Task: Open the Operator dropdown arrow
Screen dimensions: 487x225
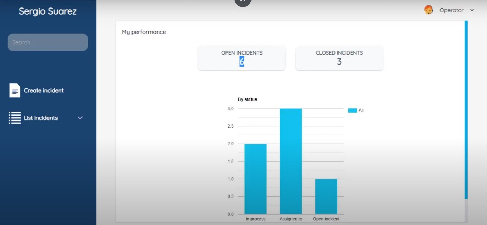Action: pyautogui.click(x=472, y=10)
